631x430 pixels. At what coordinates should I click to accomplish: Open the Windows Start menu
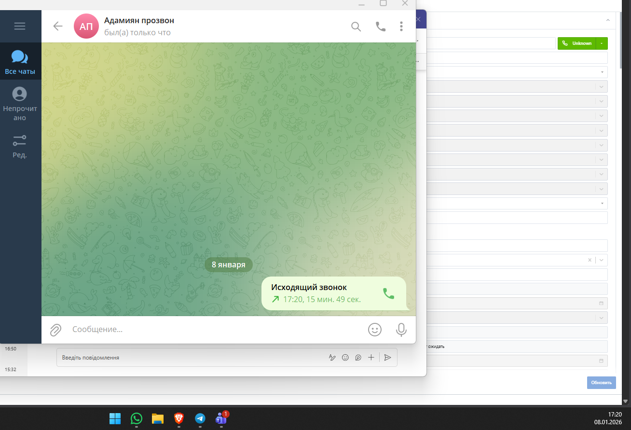[x=115, y=418]
